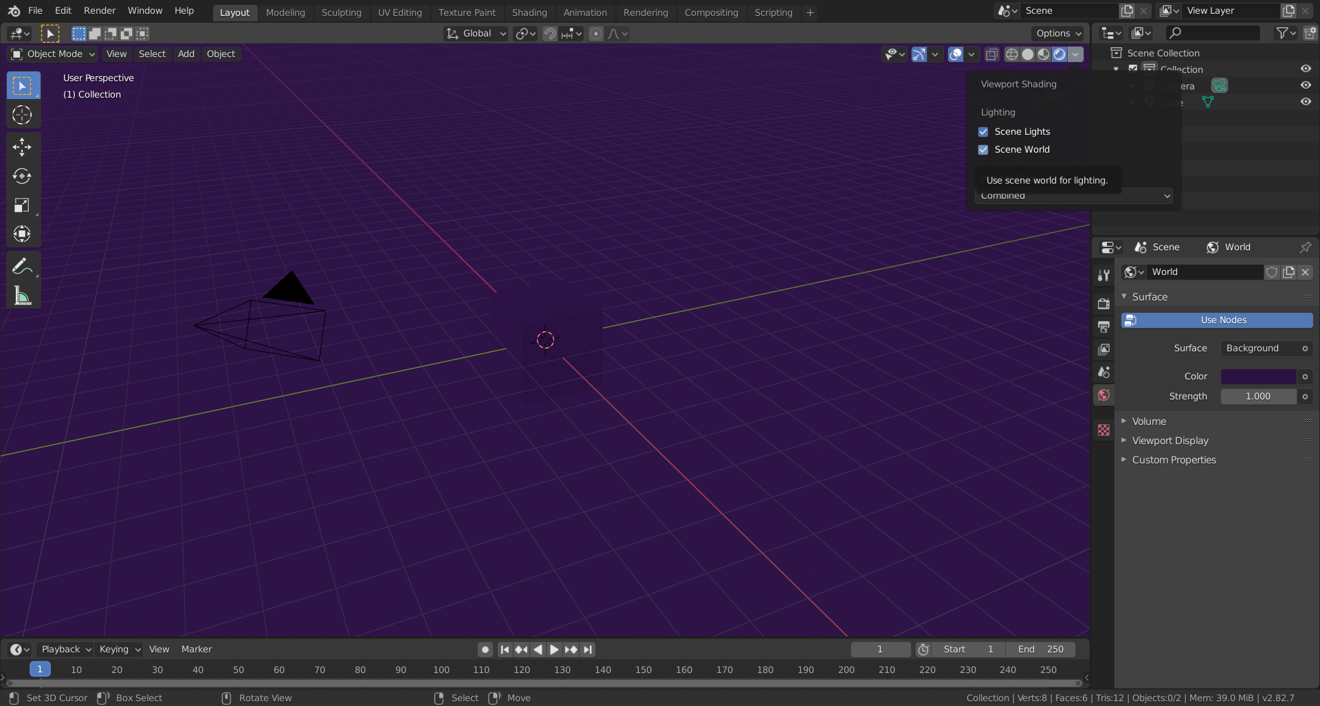1320x706 pixels.
Task: Hide the Camera in the outliner
Action: tap(1306, 85)
